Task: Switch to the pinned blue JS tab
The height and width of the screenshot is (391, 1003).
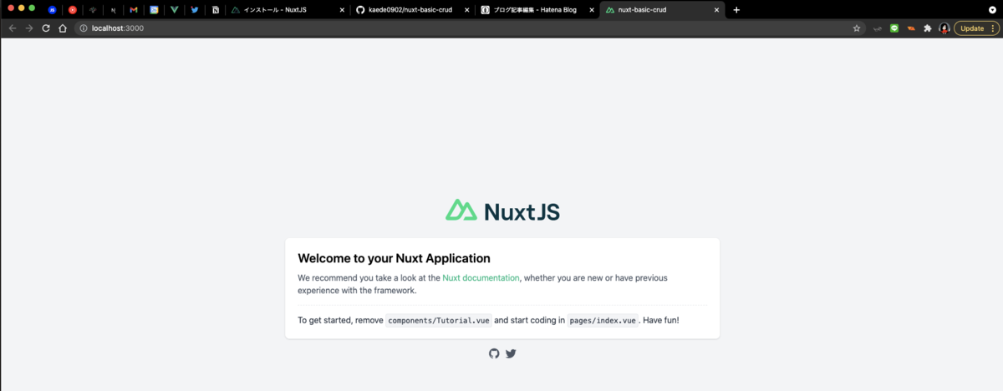Action: tap(52, 10)
